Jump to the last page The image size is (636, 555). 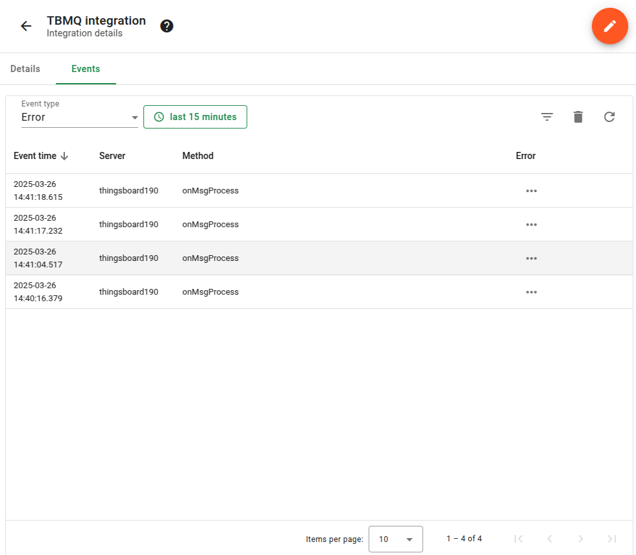click(611, 539)
